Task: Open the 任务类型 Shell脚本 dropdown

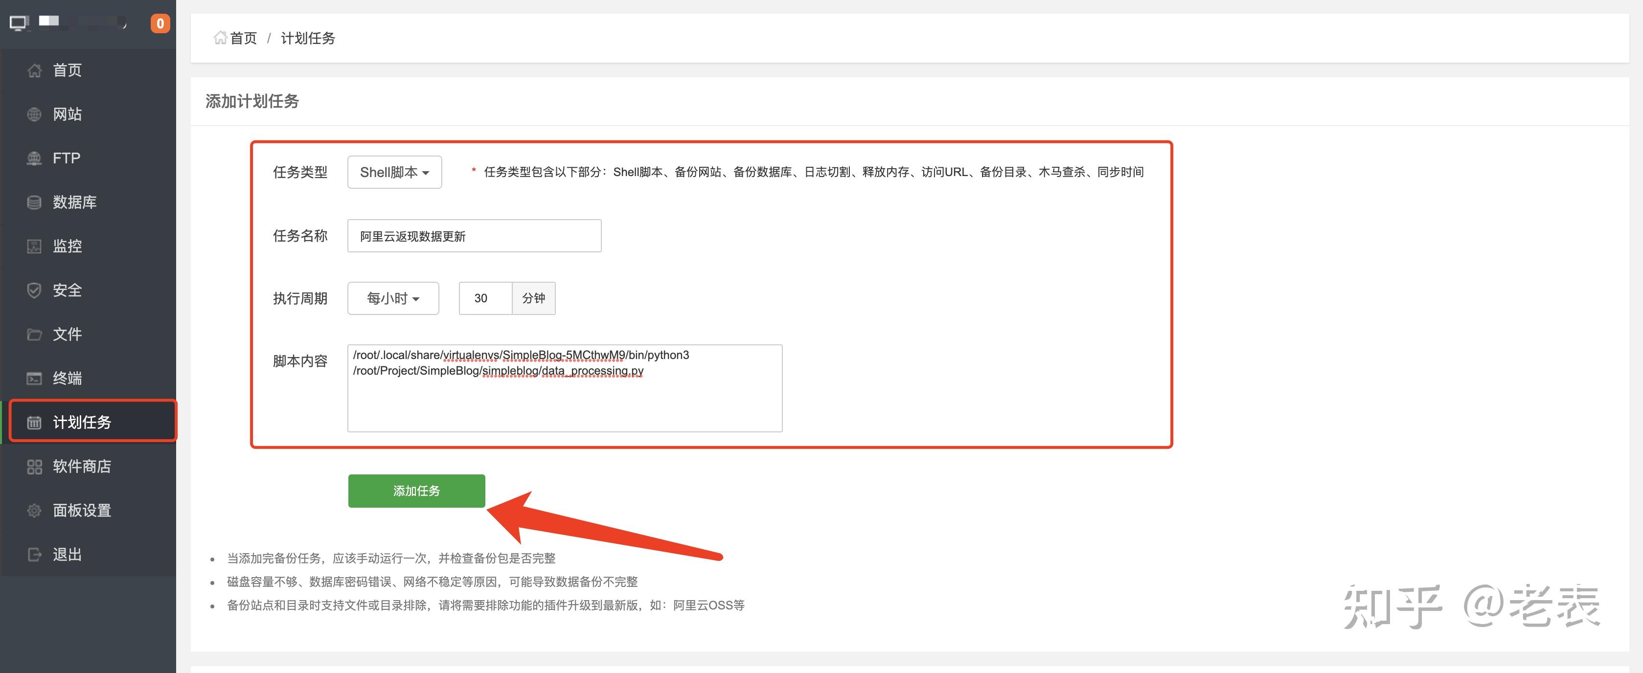Action: pyautogui.click(x=394, y=172)
